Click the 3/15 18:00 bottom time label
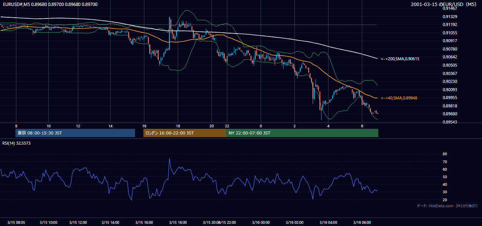Viewport: 482px width, 226px height. click(178, 223)
